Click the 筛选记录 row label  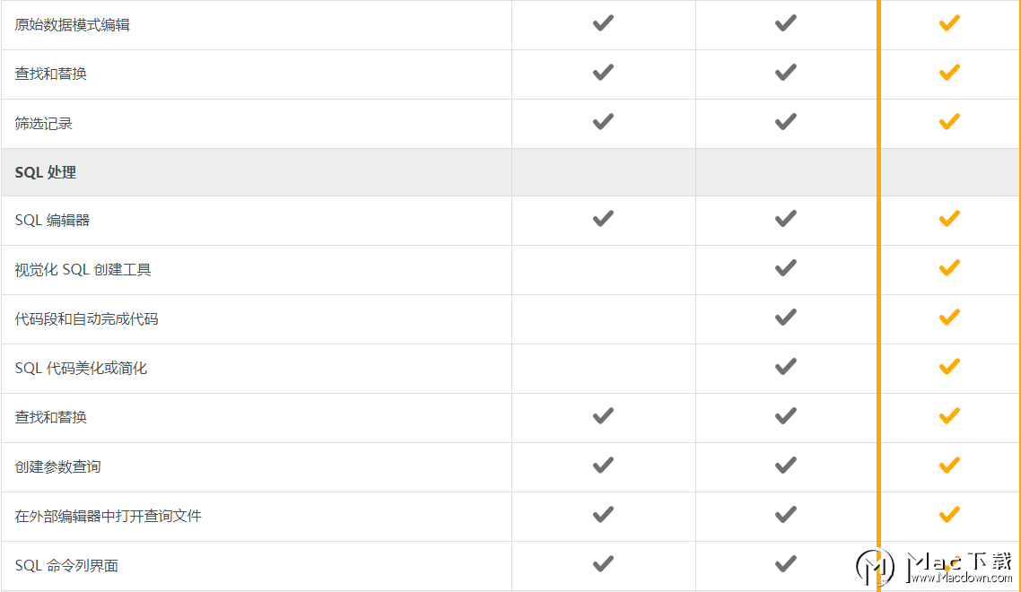point(44,123)
